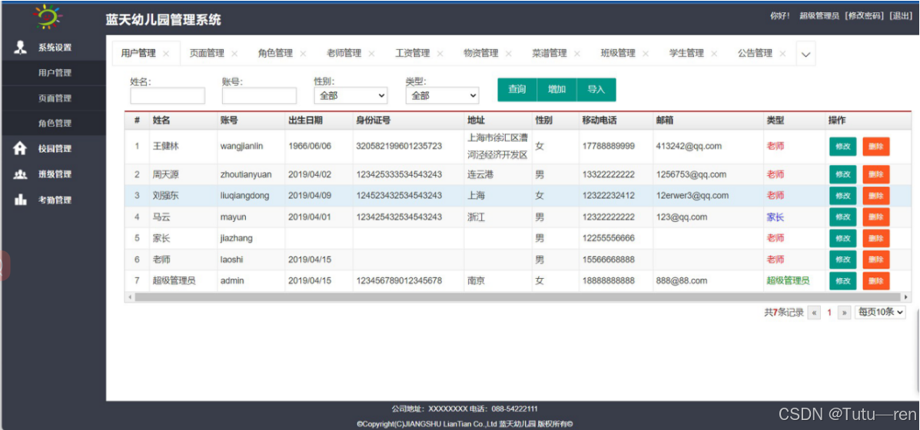Viewport: 920px width, 430px height.
Task: Switch to the 工资管理 tab
Action: pos(413,53)
